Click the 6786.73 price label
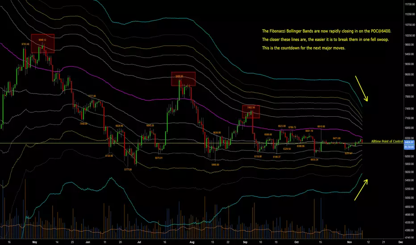The width and height of the screenshot is (416, 245). [x=292, y=127]
